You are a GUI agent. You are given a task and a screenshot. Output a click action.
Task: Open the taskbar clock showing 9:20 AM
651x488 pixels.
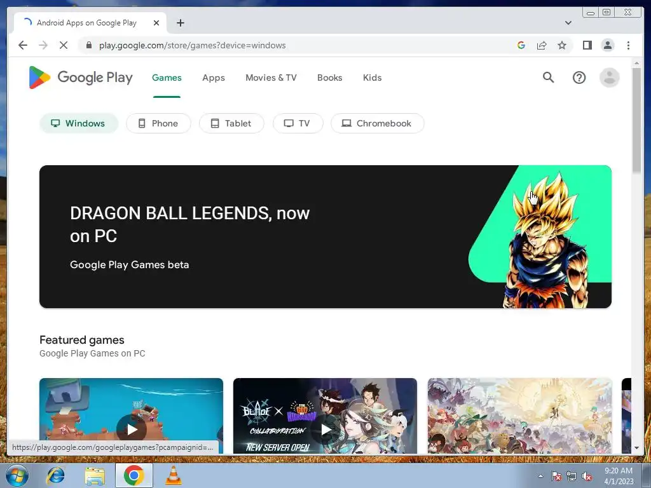coord(619,476)
